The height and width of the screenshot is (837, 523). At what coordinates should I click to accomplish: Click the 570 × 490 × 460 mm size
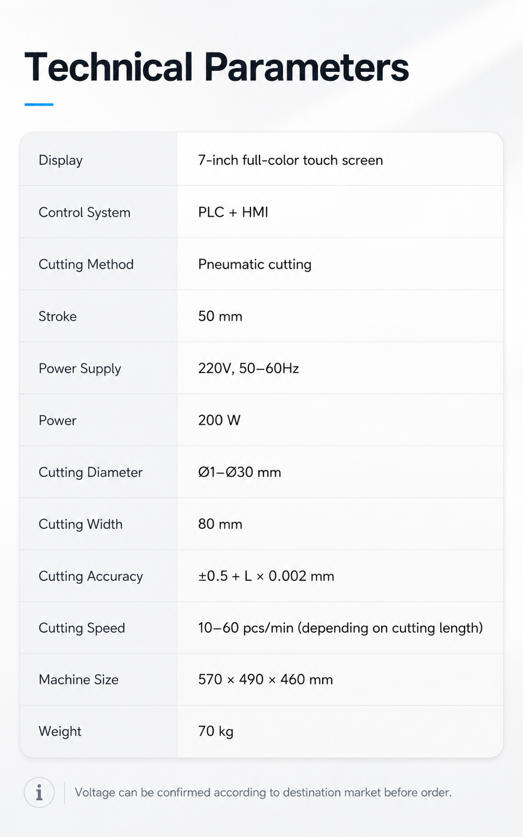click(266, 679)
